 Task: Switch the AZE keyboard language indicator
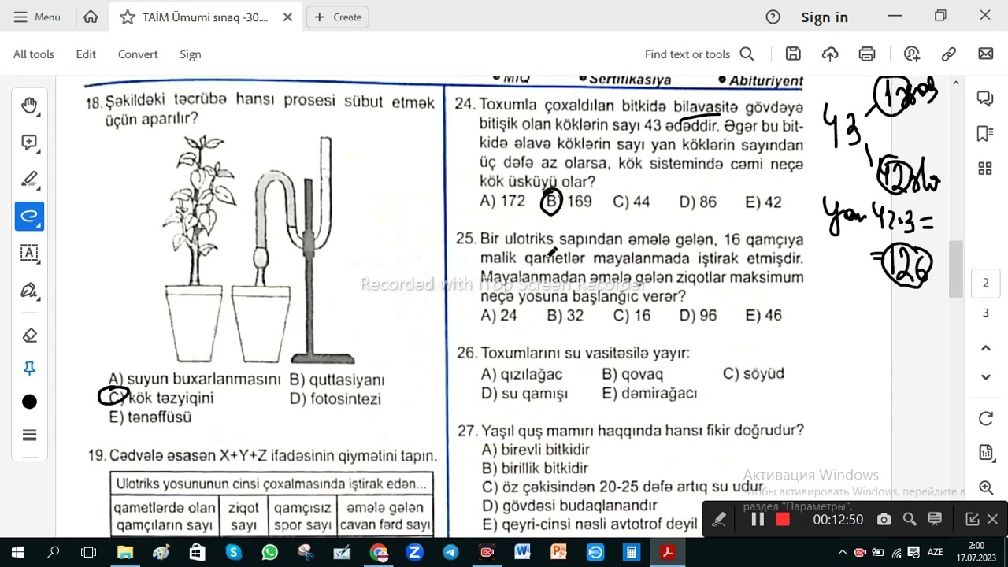(935, 552)
